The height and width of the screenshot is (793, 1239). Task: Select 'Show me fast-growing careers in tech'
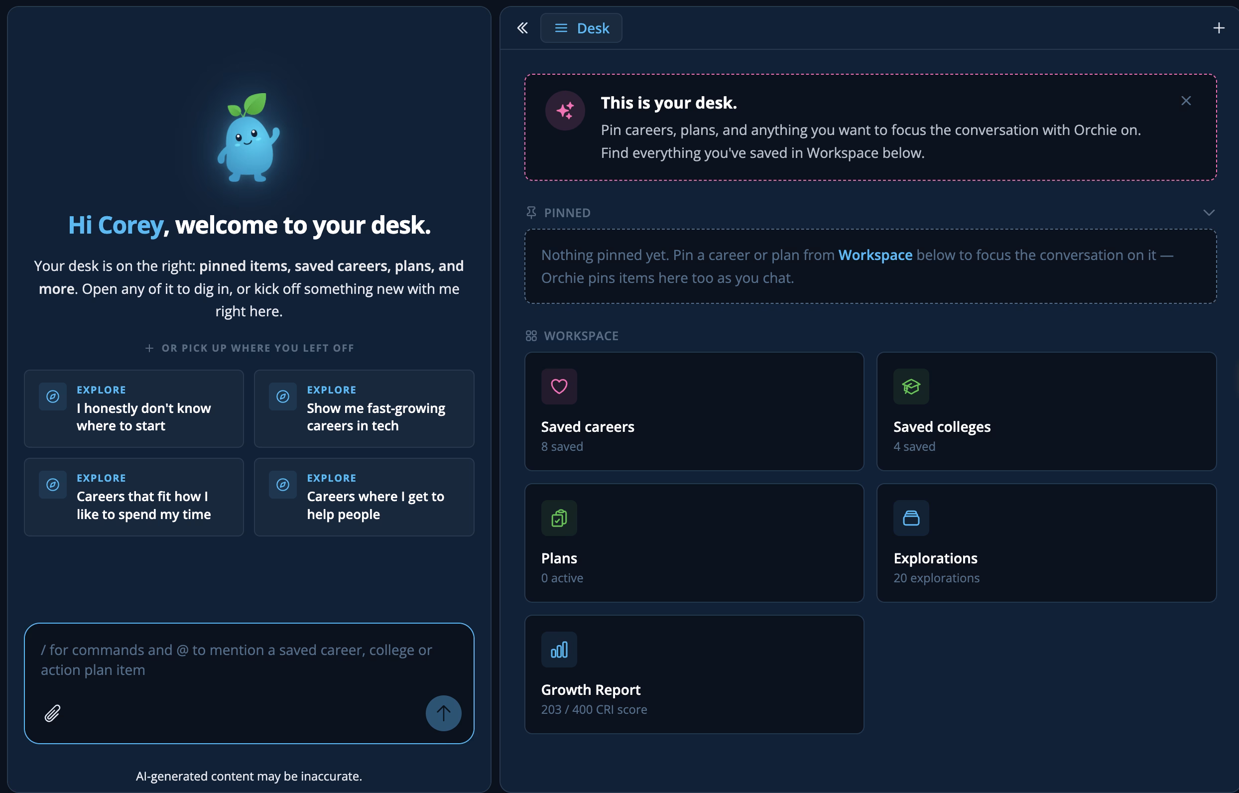(364, 408)
